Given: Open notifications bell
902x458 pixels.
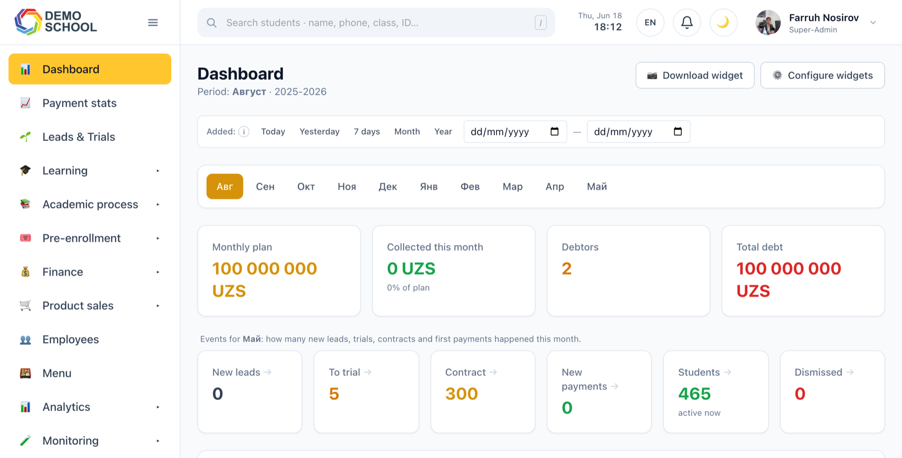Looking at the screenshot, I should pos(687,22).
